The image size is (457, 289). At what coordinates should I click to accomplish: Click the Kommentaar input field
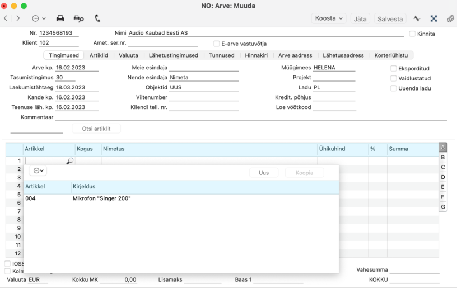(x=251, y=117)
